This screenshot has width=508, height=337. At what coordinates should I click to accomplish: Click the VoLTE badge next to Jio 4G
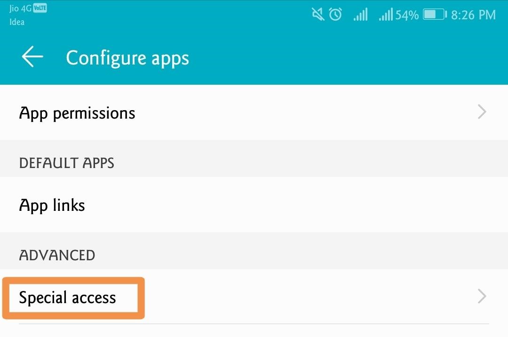39,8
